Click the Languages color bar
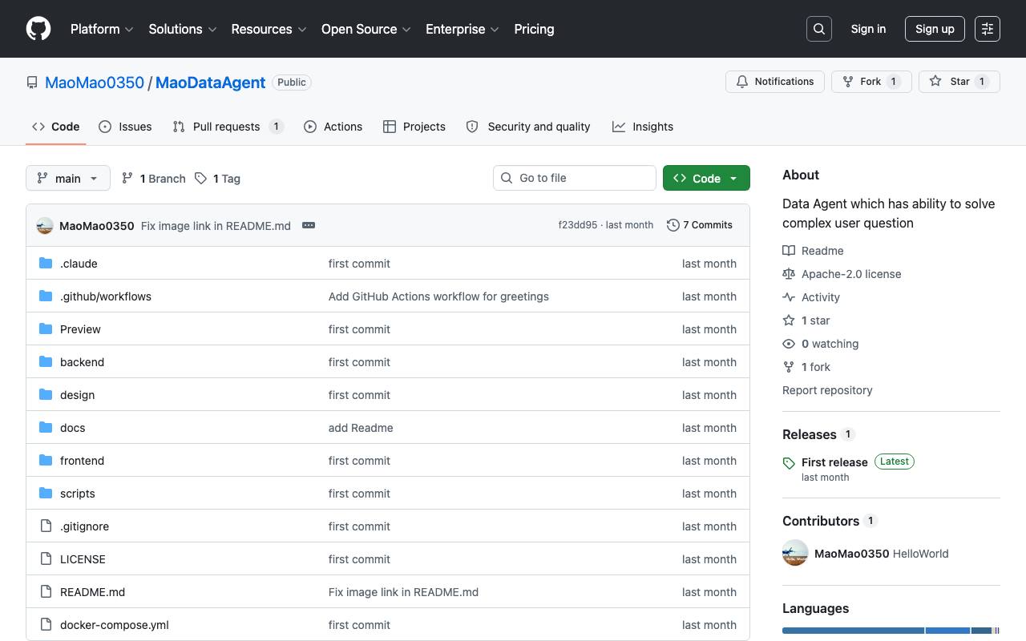 tap(891, 631)
